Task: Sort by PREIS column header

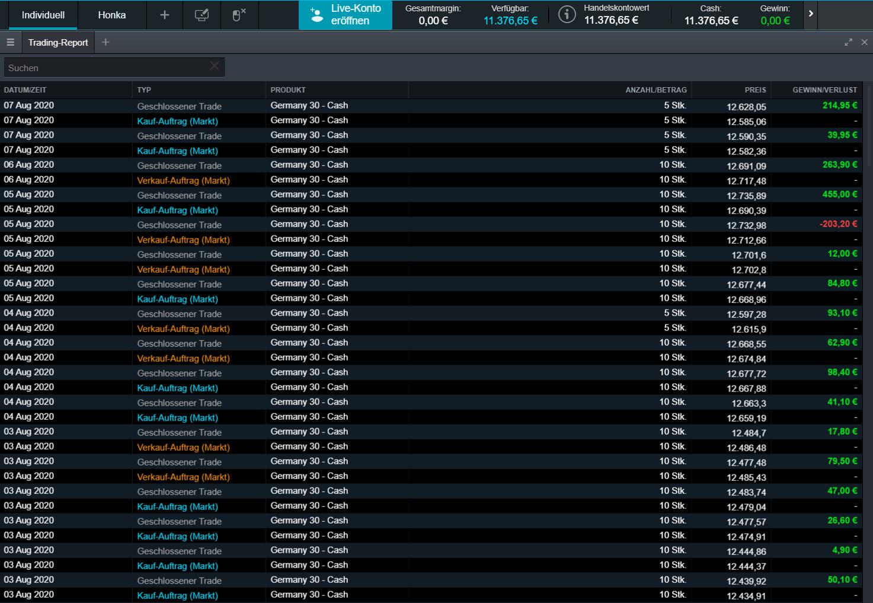Action: point(755,90)
